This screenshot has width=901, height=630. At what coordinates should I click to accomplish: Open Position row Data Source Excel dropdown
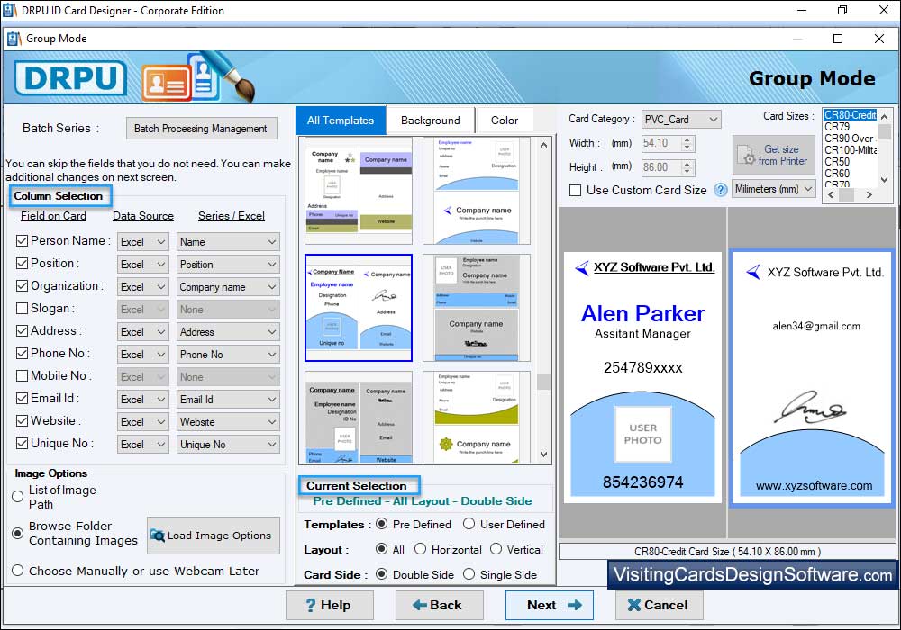(143, 265)
